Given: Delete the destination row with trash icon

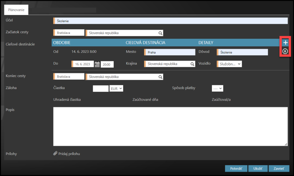Looking at the screenshot, I should pyautogui.click(x=285, y=51).
